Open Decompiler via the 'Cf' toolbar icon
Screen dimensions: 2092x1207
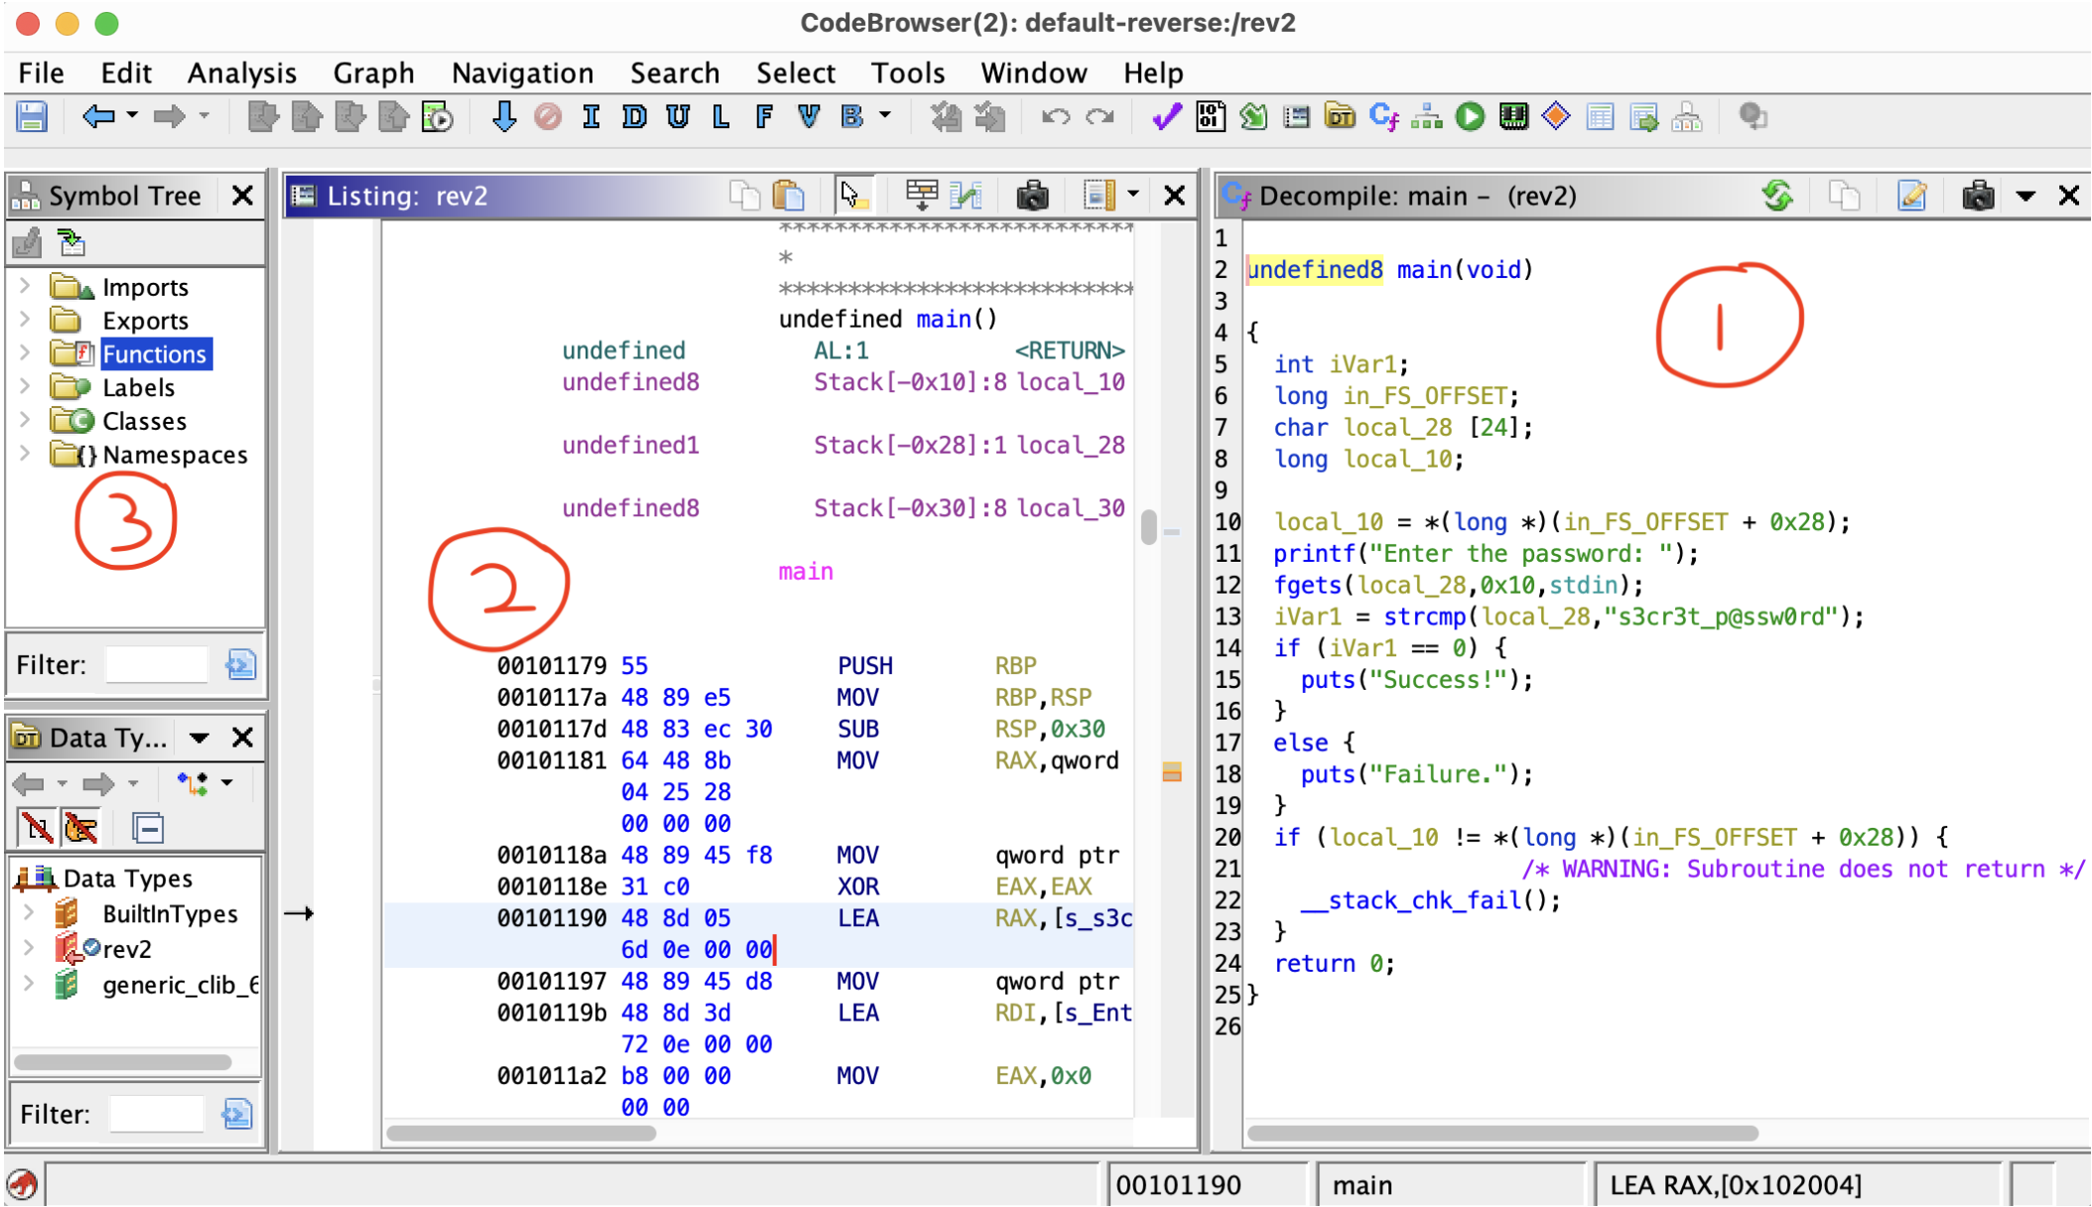pos(1383,117)
